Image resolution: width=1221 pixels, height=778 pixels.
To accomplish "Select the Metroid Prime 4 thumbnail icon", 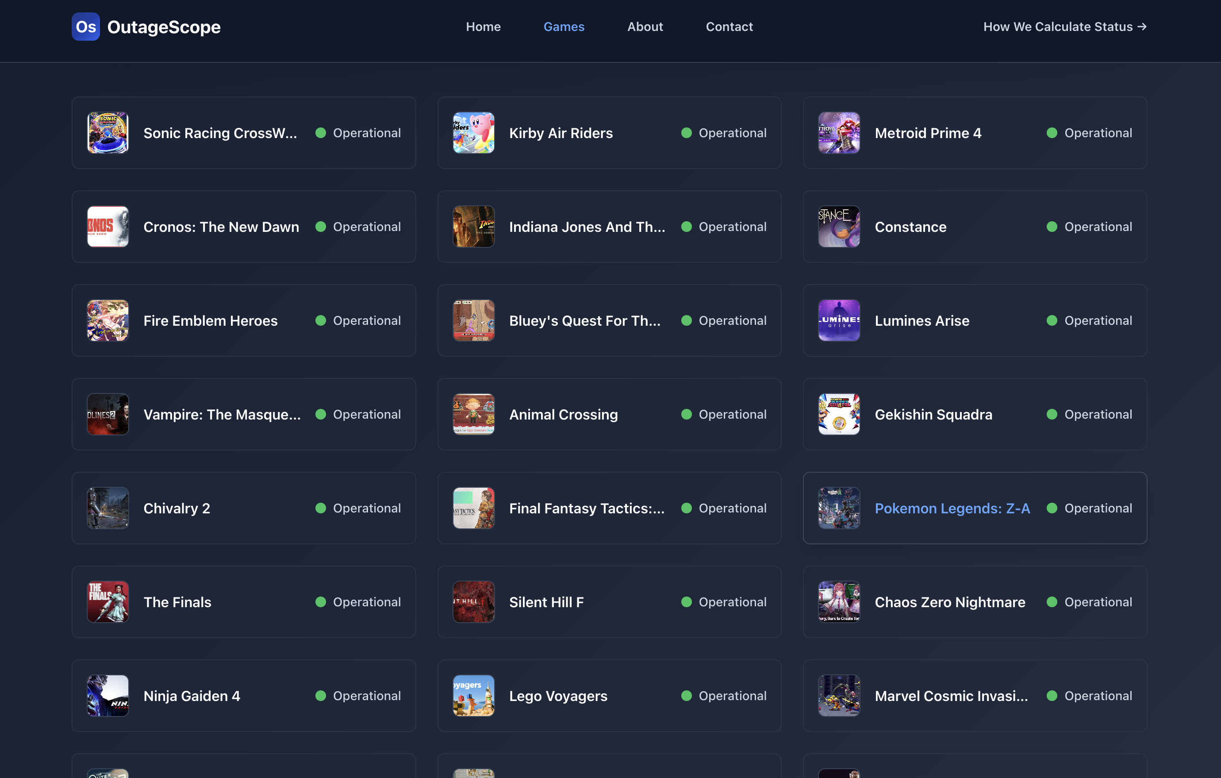I will point(839,133).
